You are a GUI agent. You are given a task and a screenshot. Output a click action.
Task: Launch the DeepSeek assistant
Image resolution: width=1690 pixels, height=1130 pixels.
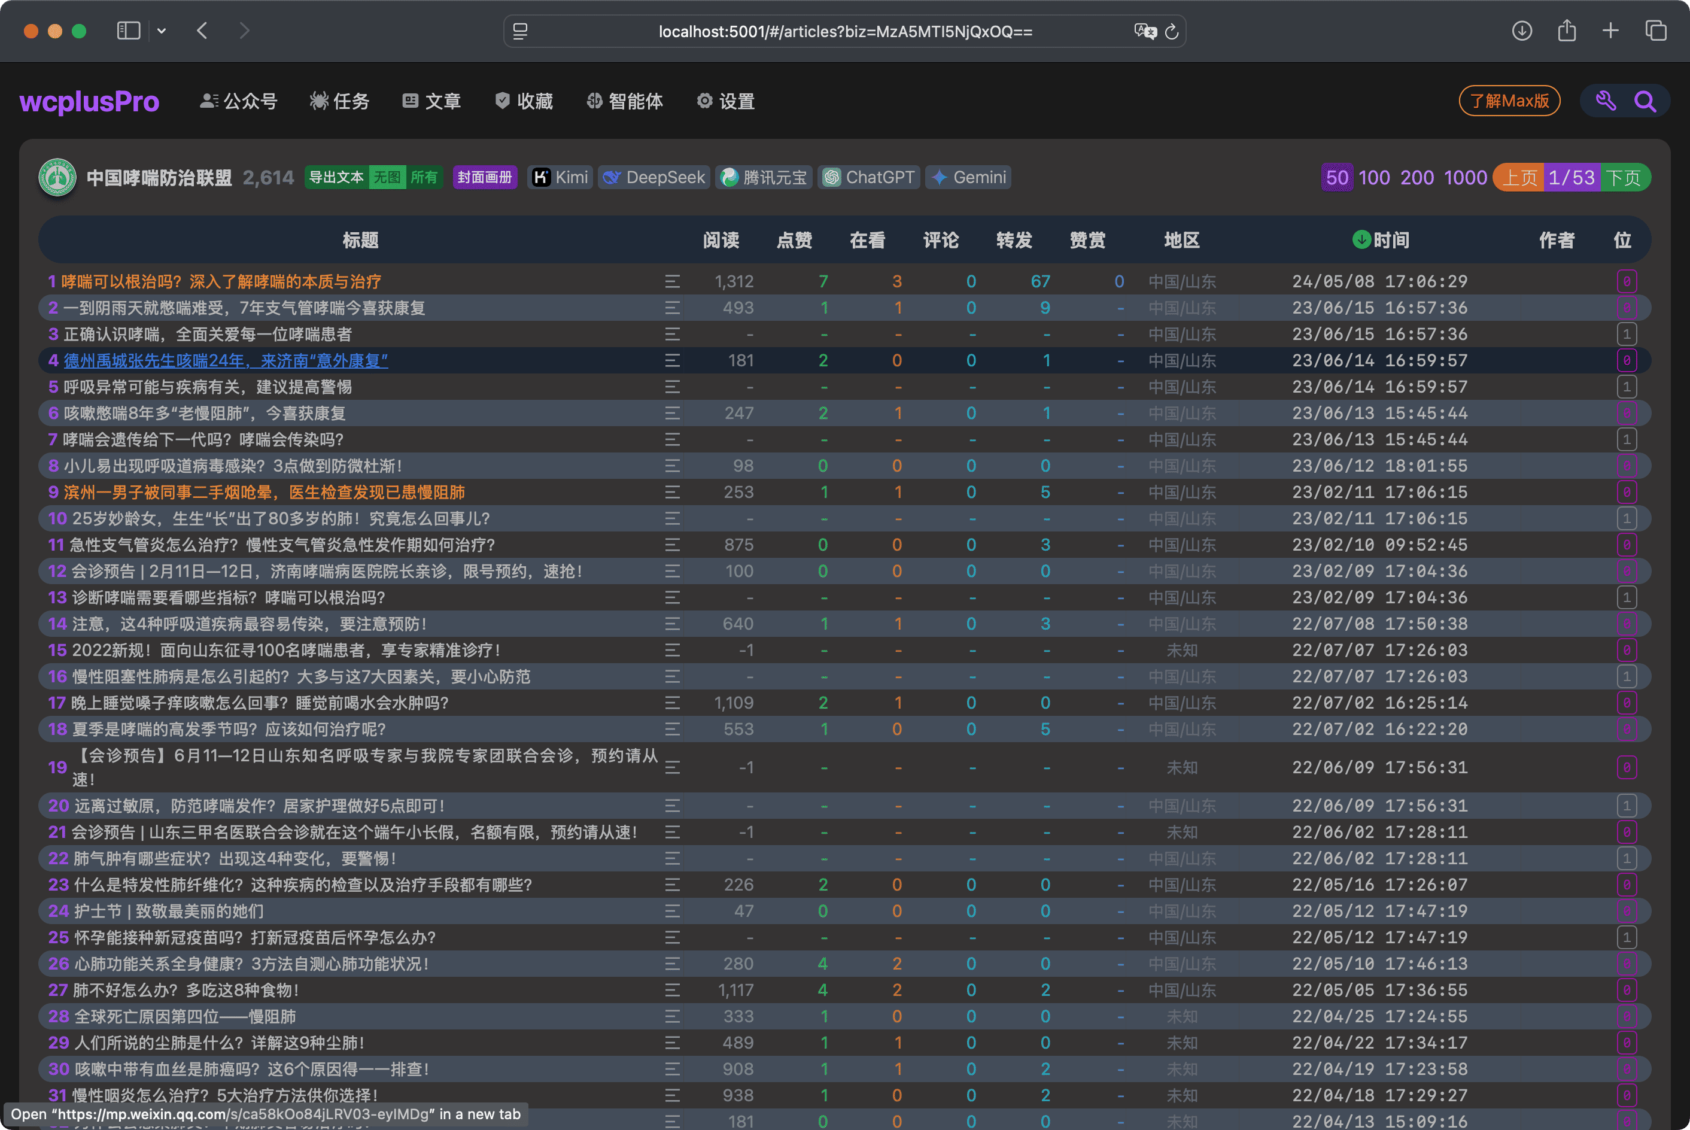[653, 177]
